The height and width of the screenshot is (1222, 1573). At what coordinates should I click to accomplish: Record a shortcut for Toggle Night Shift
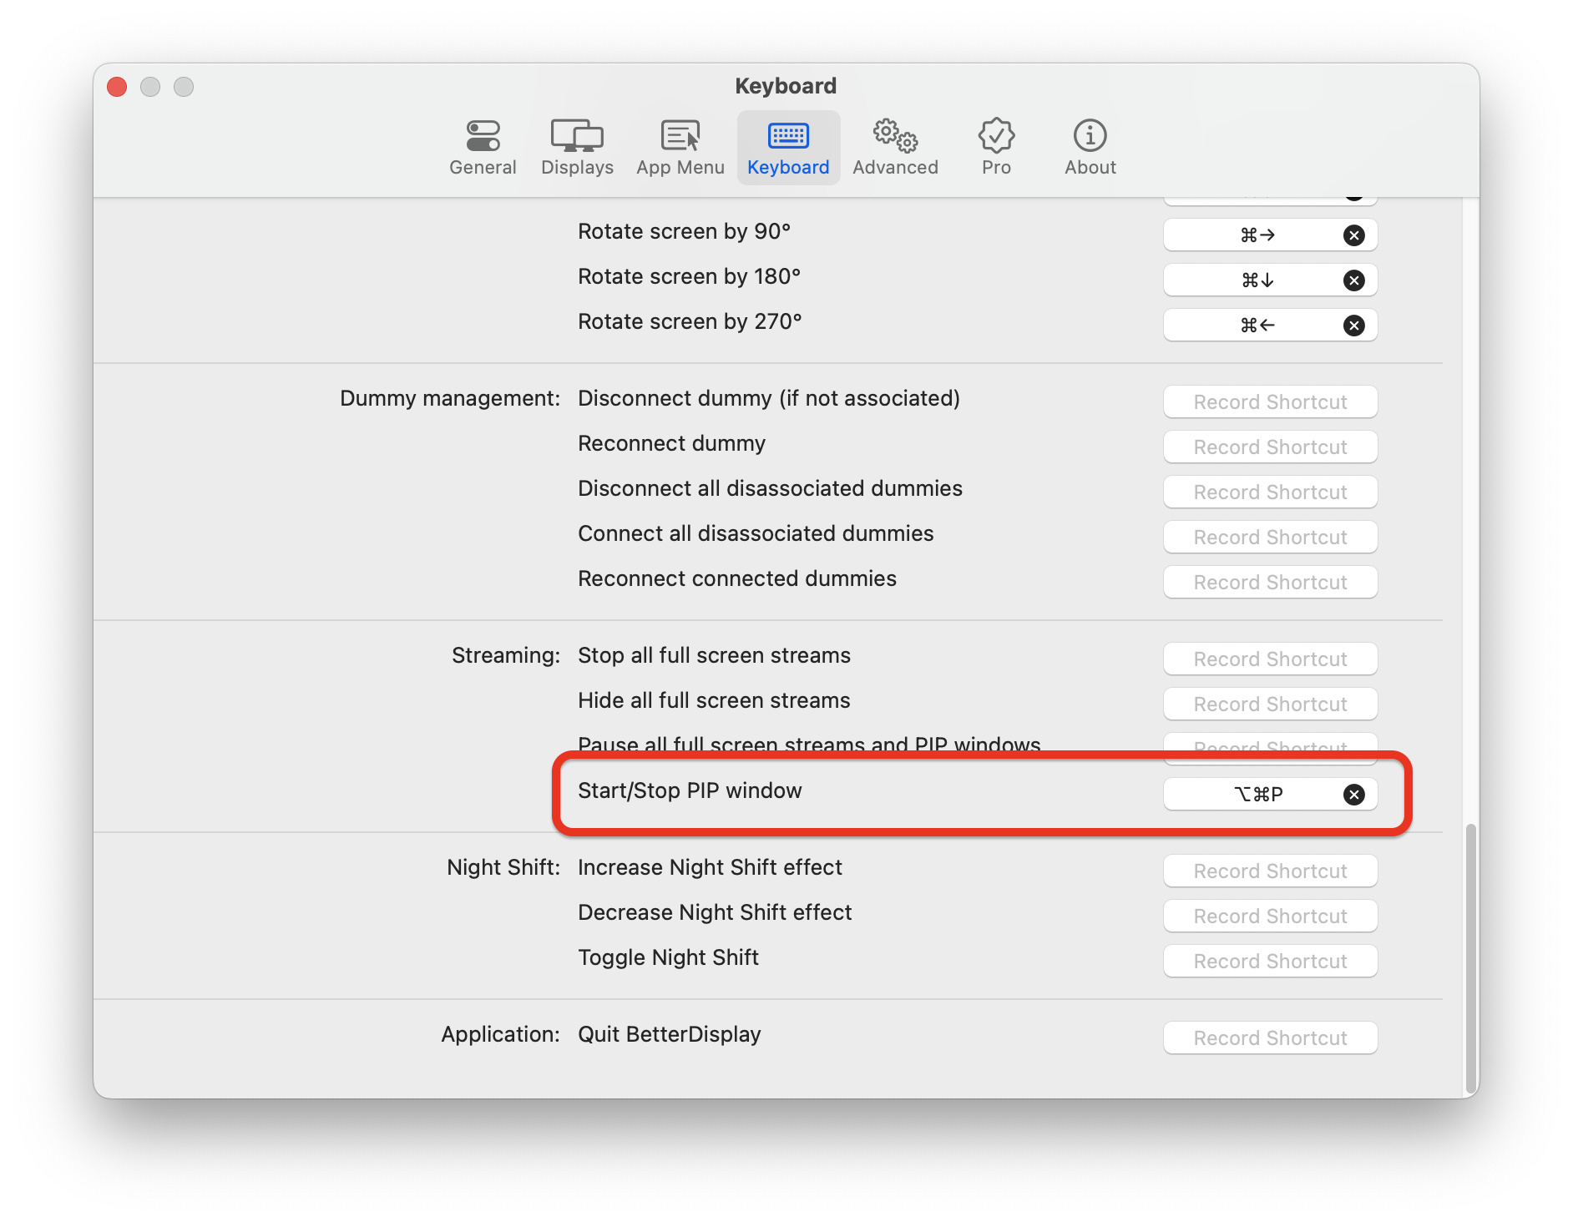1269,961
